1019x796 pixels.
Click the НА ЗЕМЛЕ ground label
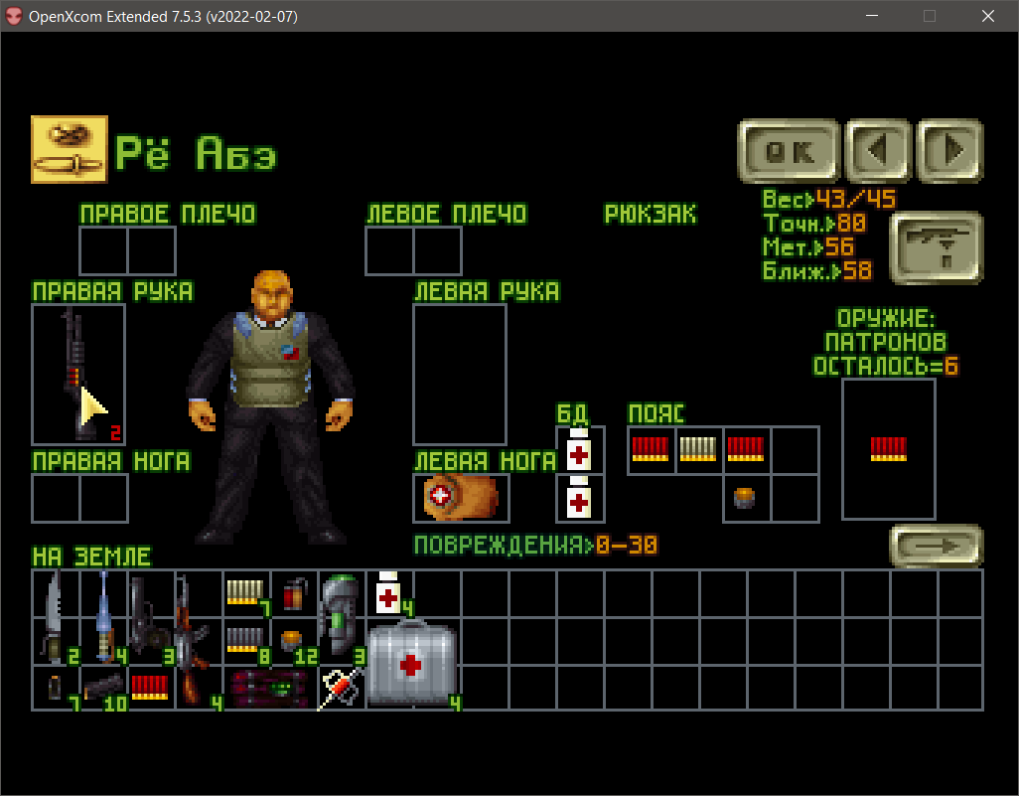(x=91, y=557)
